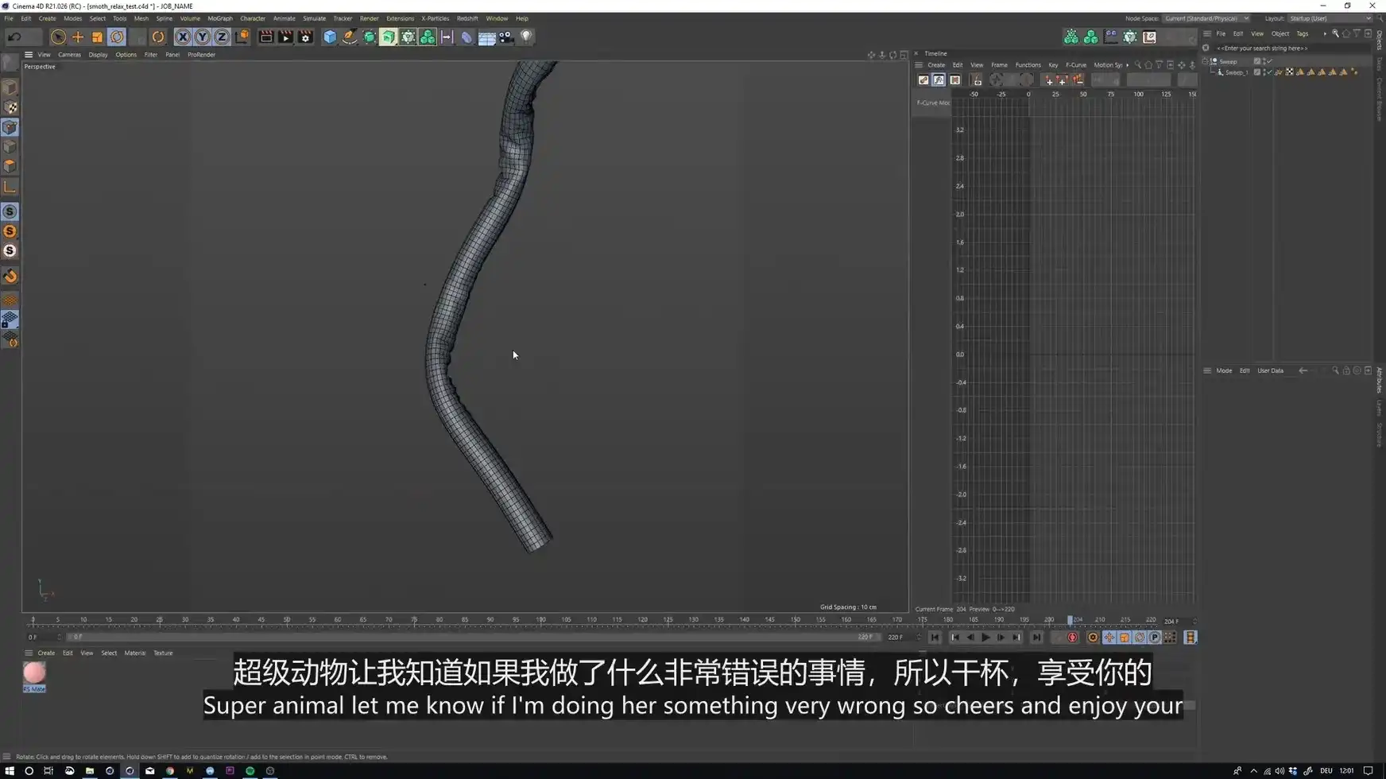Viewport: 1386px width, 779px height.
Task: Render to Picture Viewer
Action: 285,37
